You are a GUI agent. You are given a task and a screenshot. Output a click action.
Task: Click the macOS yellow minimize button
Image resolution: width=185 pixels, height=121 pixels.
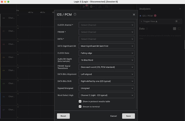coord(5,2)
